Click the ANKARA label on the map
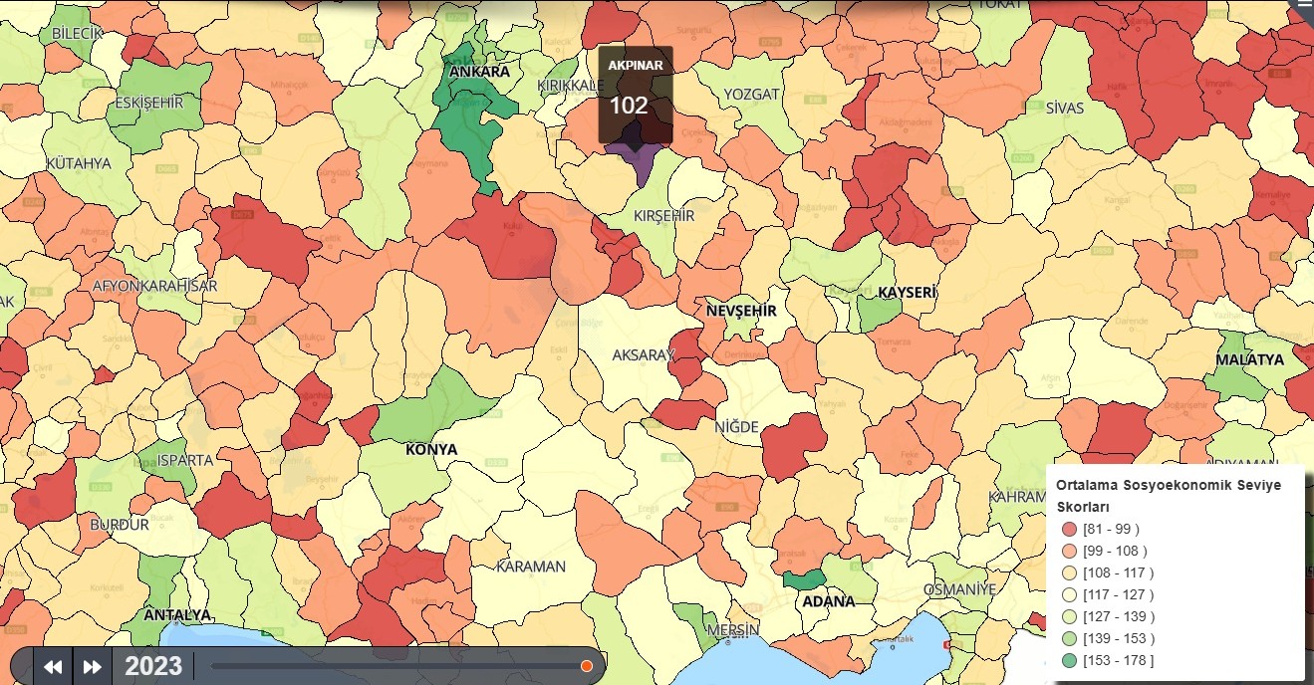The width and height of the screenshot is (1314, 685). tap(479, 72)
